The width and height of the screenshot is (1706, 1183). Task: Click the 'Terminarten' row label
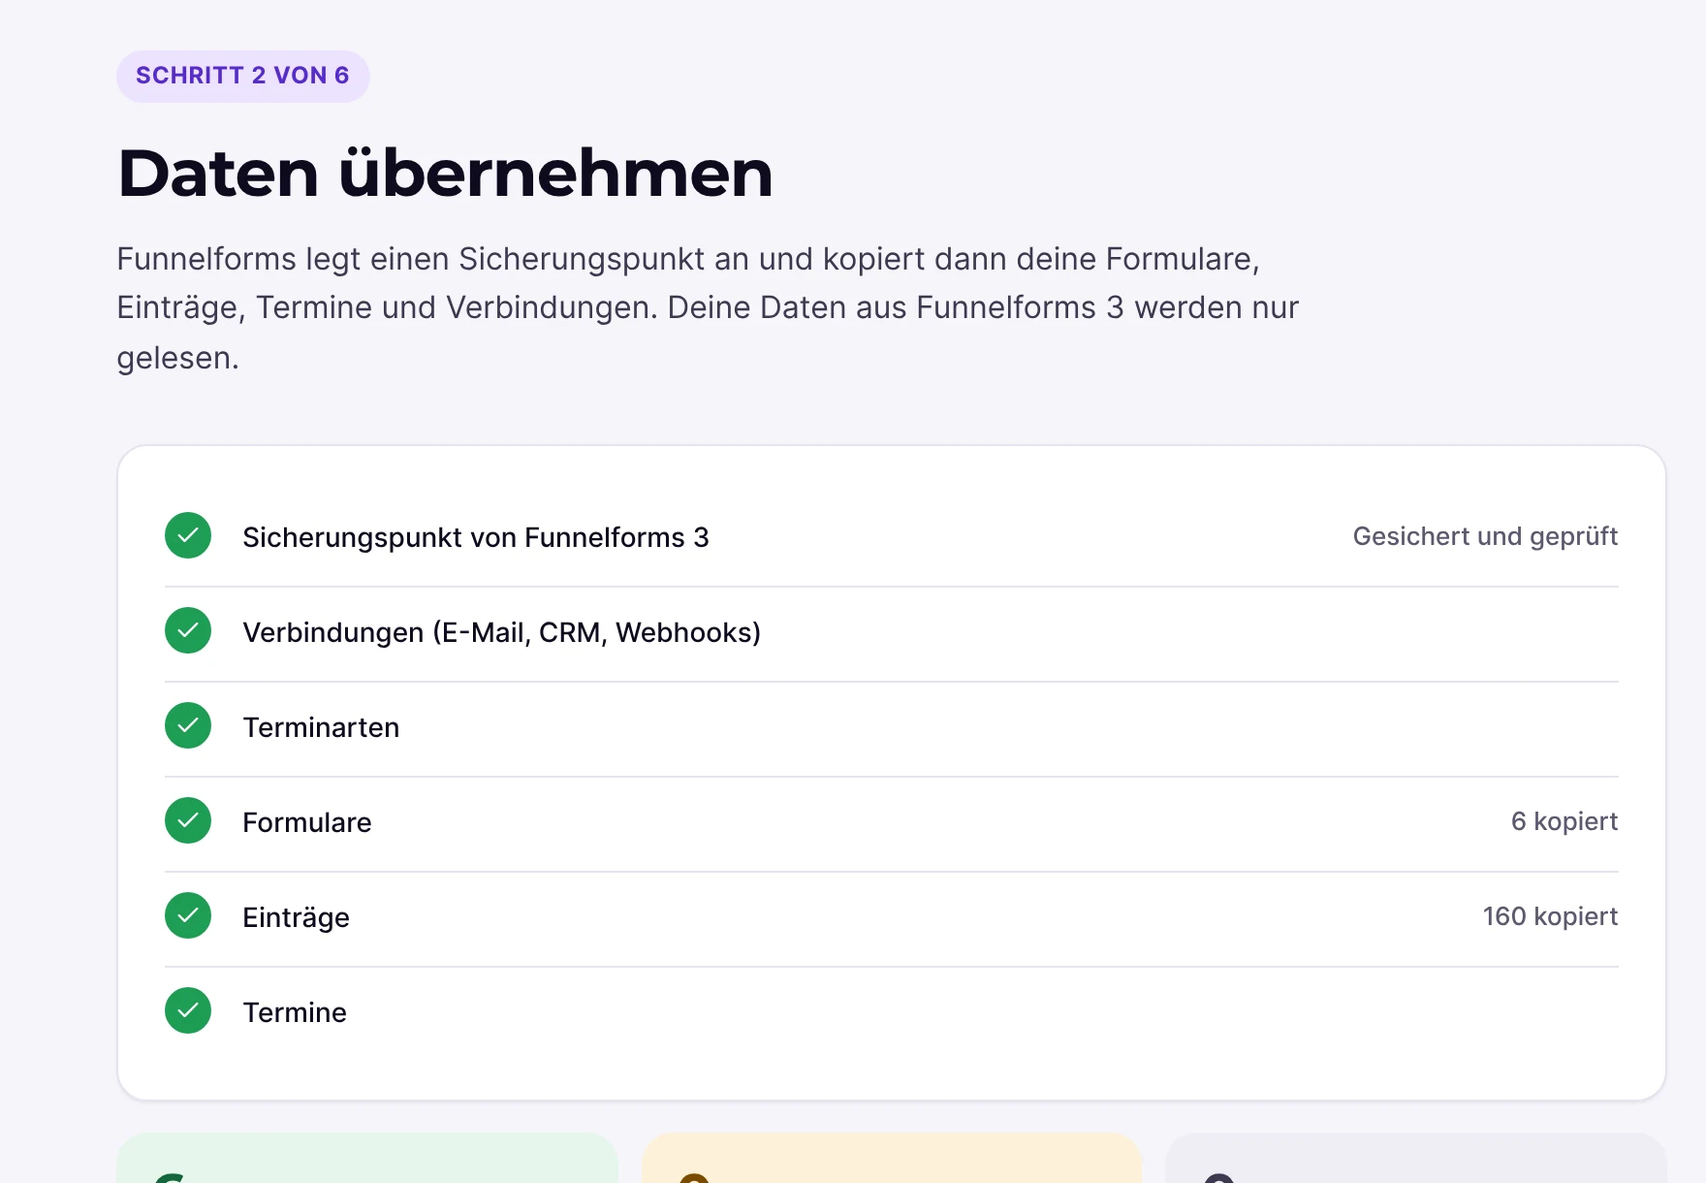[x=321, y=727]
